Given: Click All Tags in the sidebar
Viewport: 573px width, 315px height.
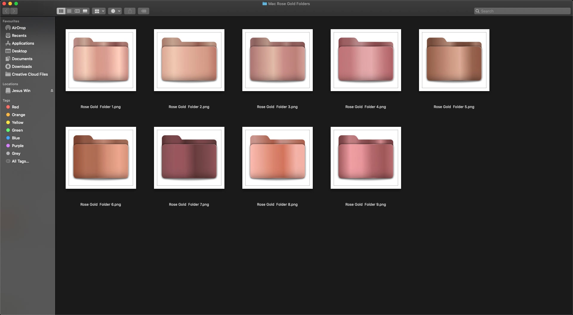Looking at the screenshot, I should 20,161.
